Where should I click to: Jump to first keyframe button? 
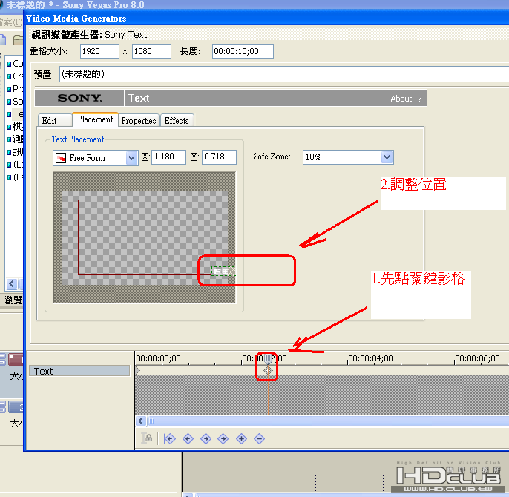point(170,439)
